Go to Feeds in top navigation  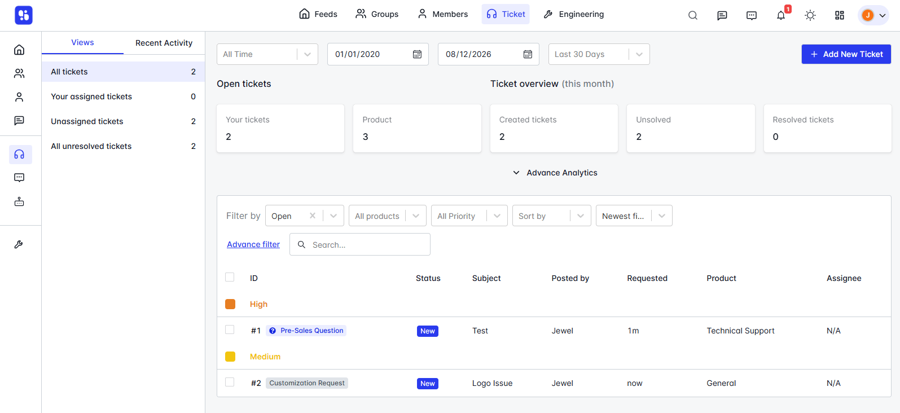pos(318,14)
